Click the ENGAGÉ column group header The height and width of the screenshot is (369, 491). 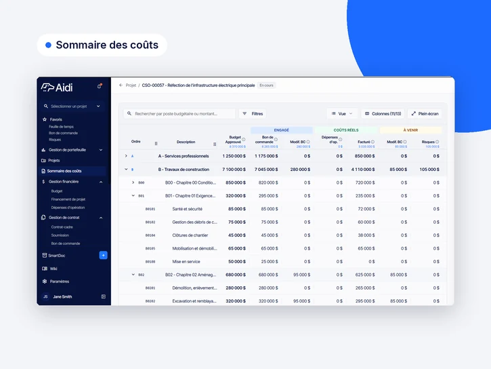pyautogui.click(x=282, y=130)
